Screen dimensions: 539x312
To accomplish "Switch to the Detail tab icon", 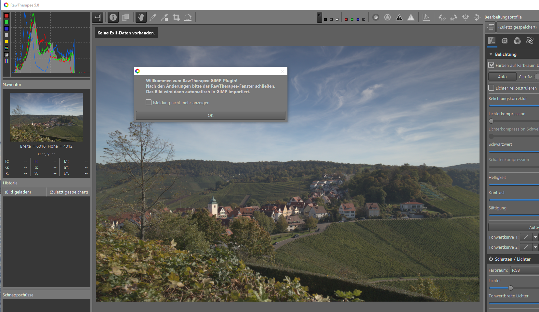I will [504, 41].
